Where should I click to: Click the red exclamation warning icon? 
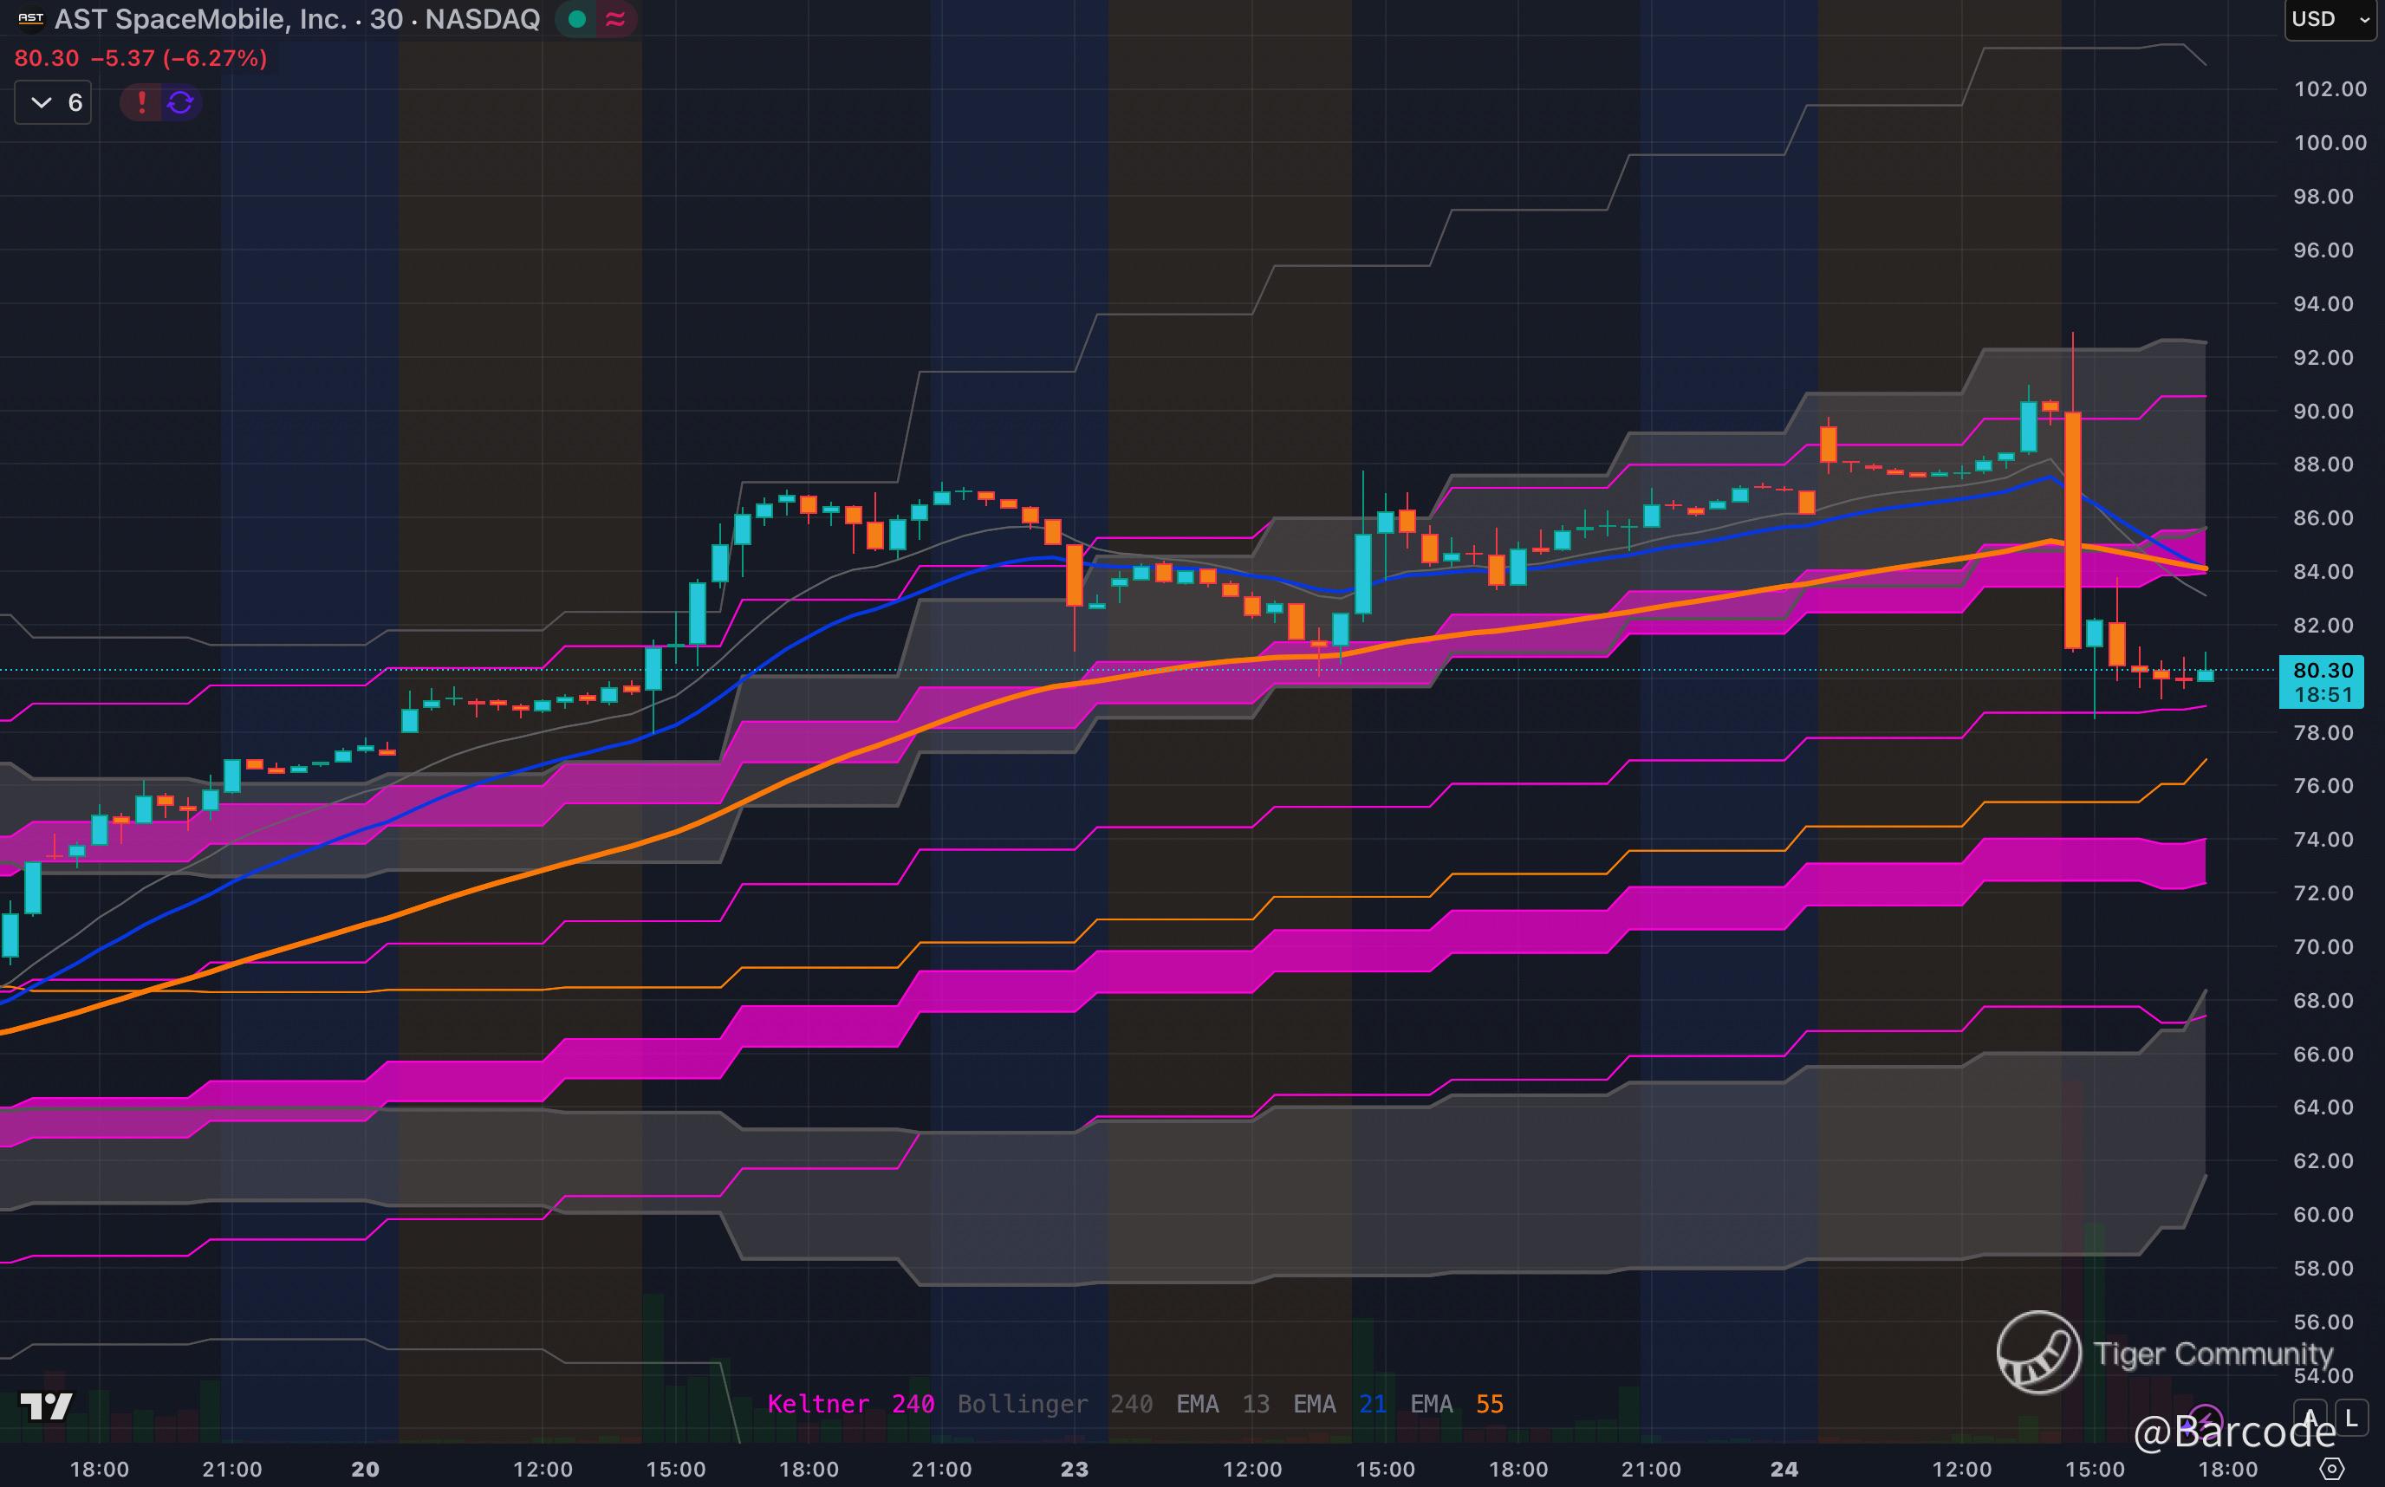(x=141, y=102)
